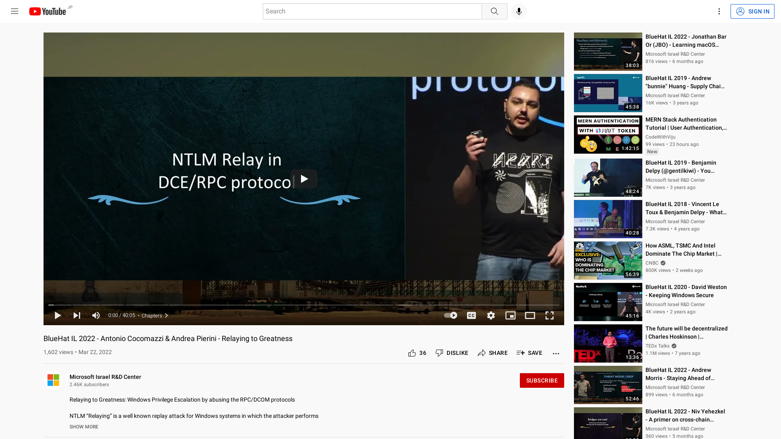Viewport: 781px width, 439px height.
Task: Save the video to a playlist
Action: click(529, 353)
